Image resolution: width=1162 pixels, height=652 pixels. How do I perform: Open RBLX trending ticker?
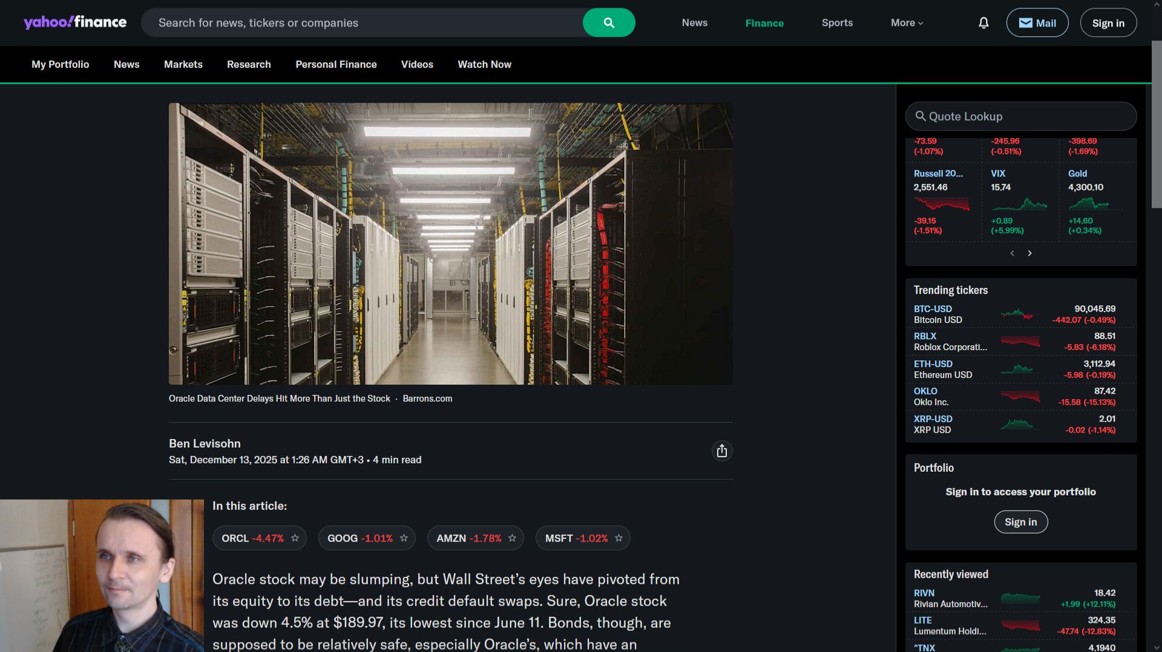tap(925, 336)
